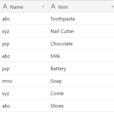Select the abc cell beside Shoes
The width and height of the screenshot is (114, 115).
click(x=24, y=106)
